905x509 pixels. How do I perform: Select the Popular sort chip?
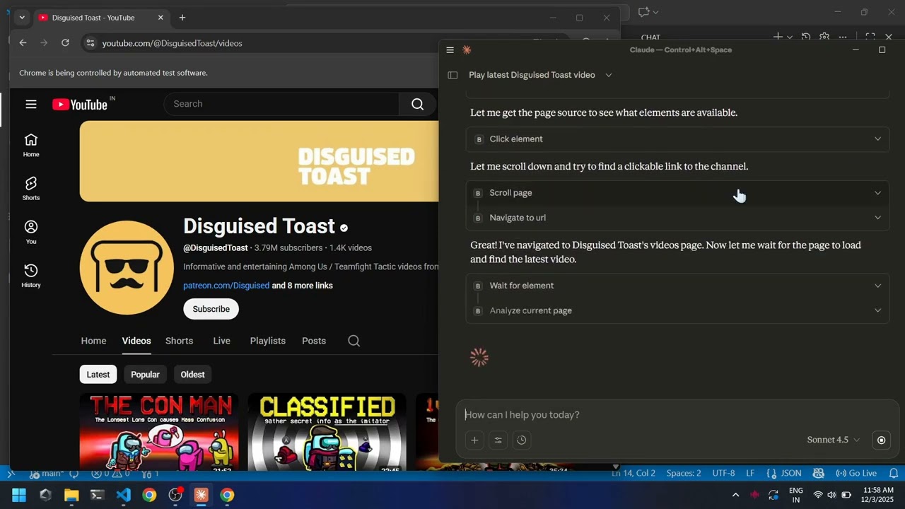145,375
